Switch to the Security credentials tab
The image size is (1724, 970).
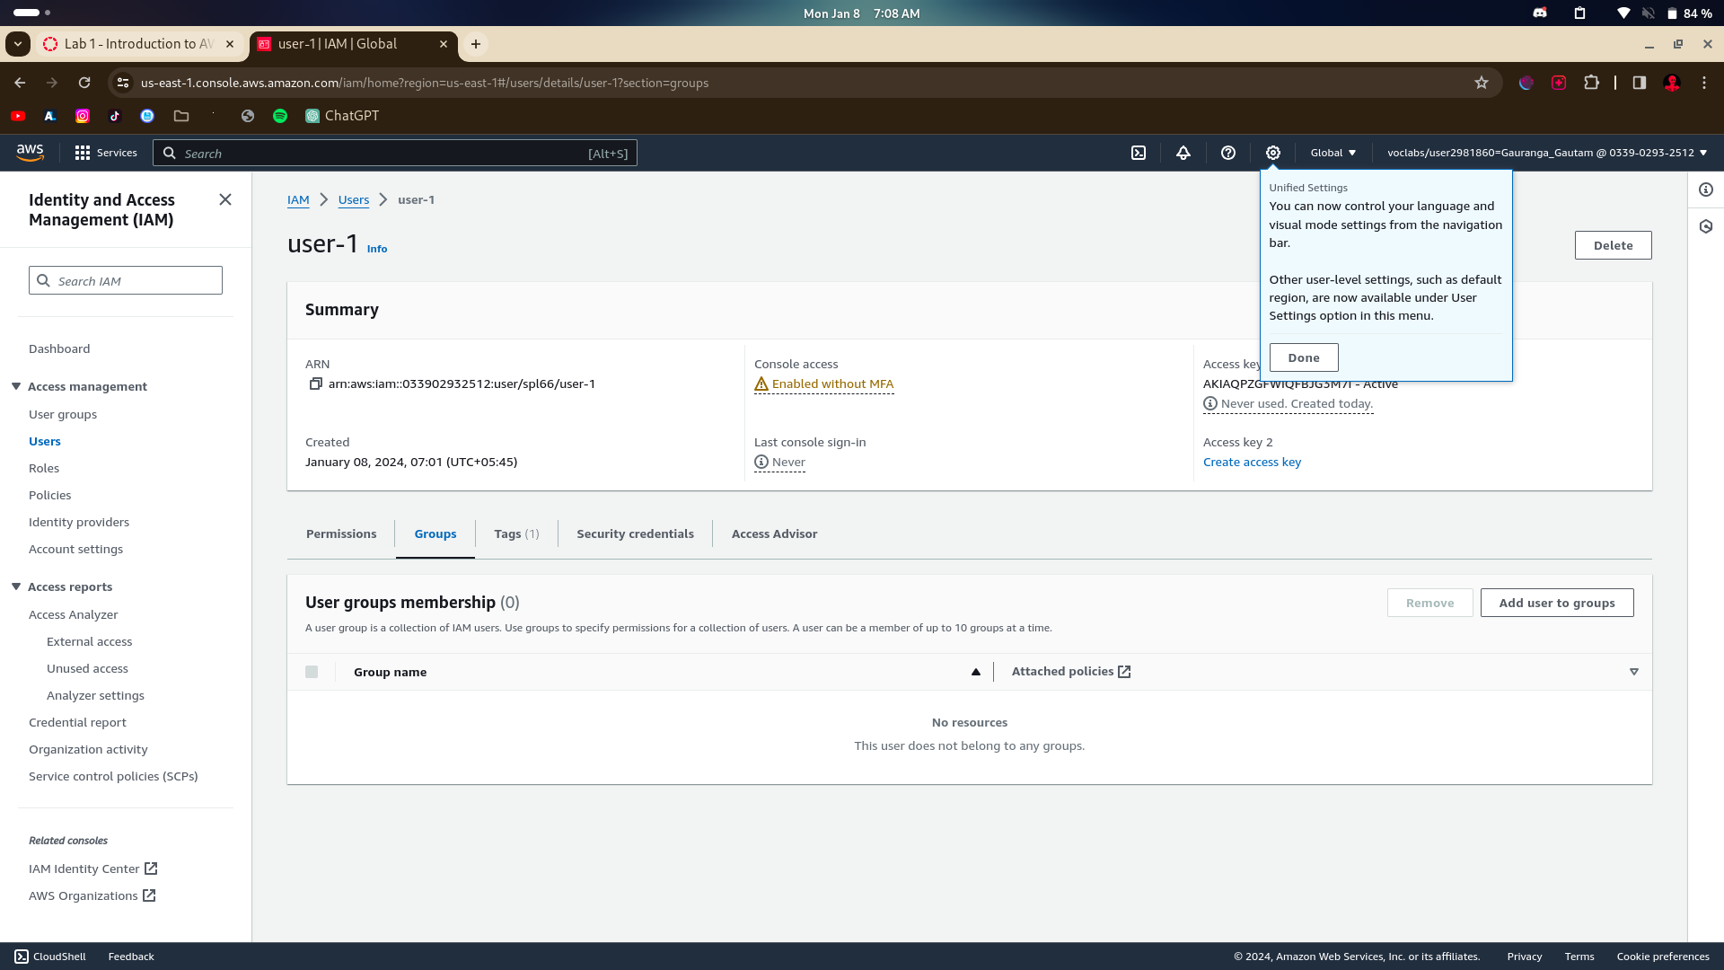point(635,533)
